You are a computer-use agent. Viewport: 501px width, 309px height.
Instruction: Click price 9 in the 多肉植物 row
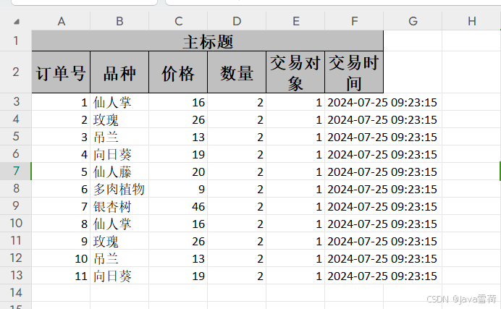[x=178, y=189]
